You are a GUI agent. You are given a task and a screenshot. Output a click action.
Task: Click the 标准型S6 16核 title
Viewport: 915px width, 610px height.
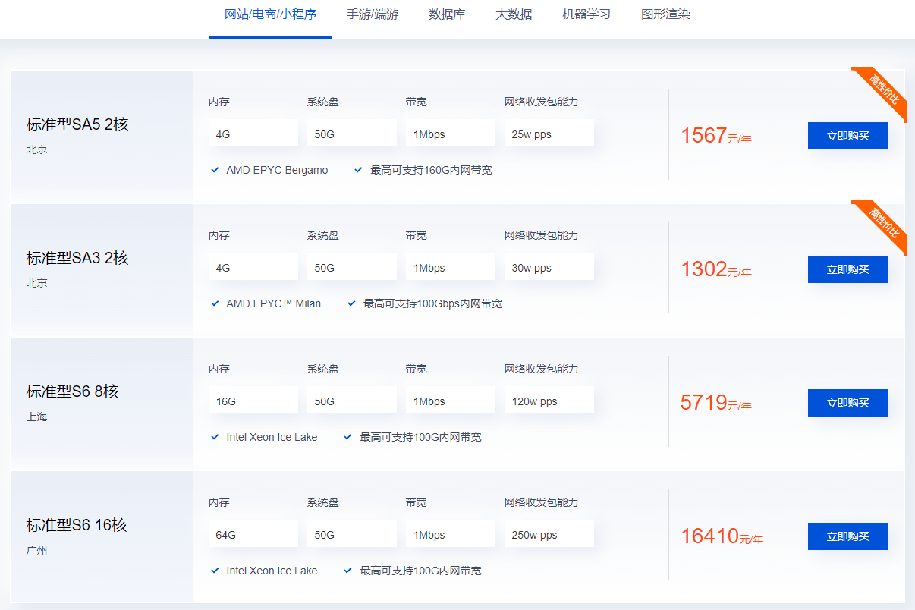77,525
